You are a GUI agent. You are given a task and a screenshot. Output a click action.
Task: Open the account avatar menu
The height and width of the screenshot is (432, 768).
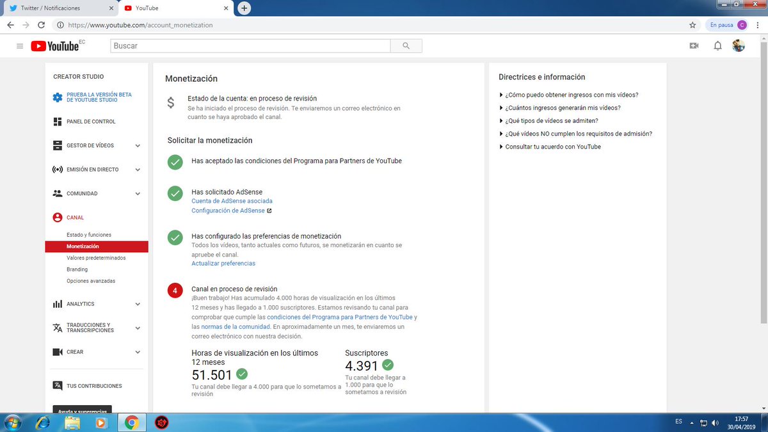click(739, 46)
